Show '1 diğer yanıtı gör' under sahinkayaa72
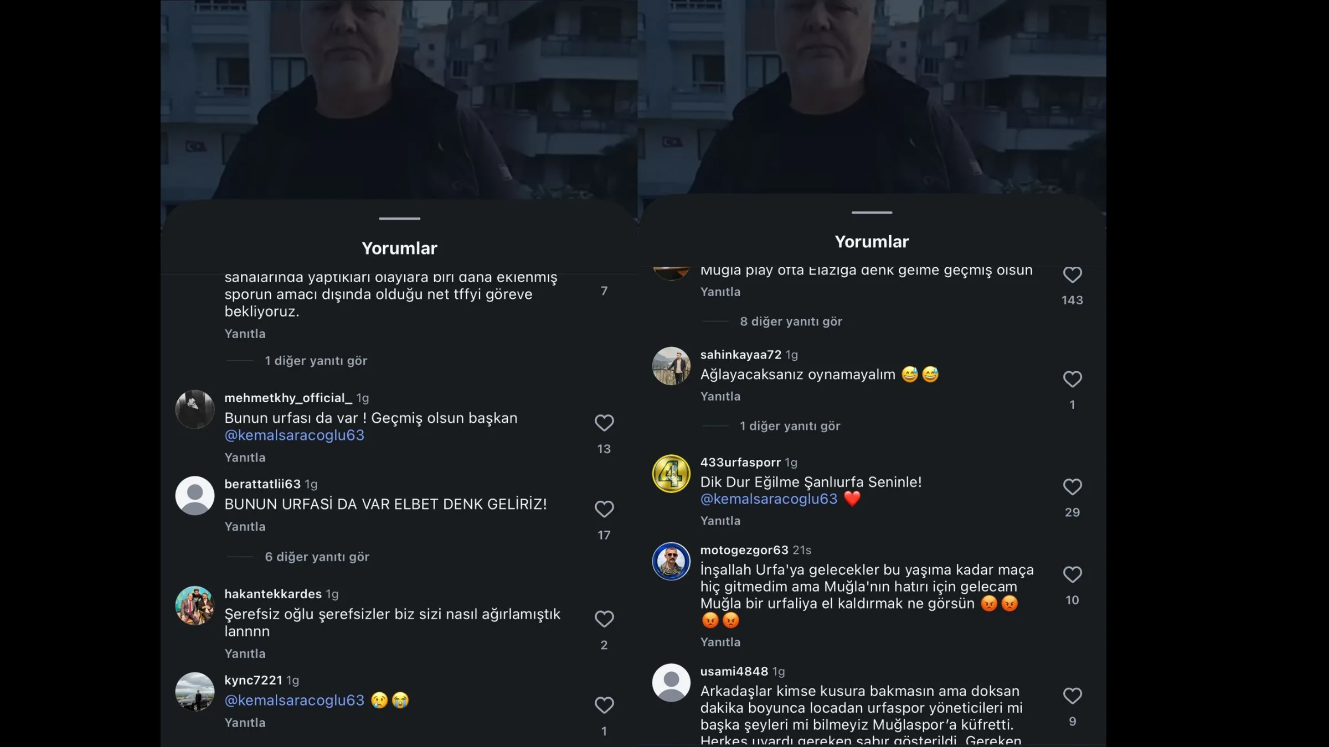 coord(790,426)
